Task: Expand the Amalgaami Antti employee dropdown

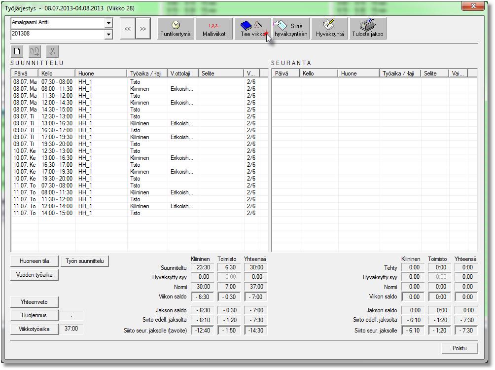Action: 108,23
